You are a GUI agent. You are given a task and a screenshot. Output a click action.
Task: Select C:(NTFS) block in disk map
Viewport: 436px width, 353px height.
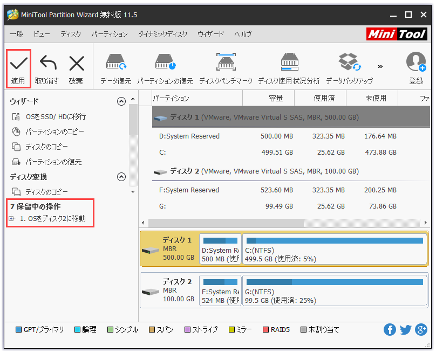pyautogui.click(x=335, y=249)
